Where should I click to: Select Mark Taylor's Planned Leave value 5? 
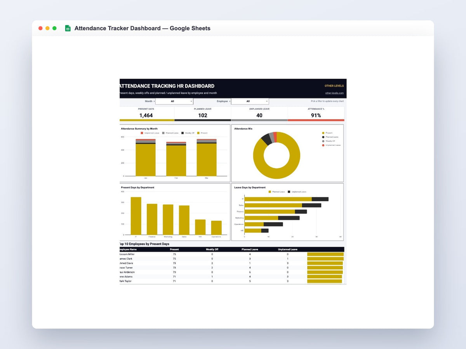point(250,281)
